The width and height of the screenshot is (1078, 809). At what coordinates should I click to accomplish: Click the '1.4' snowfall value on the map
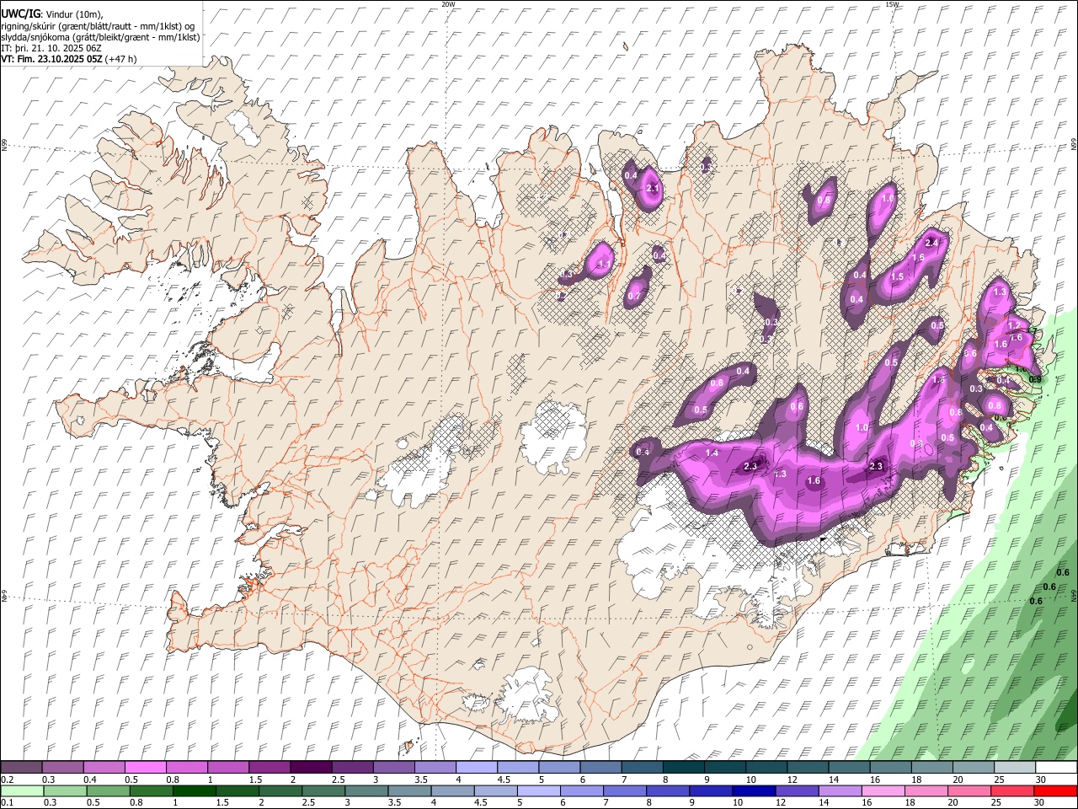[x=712, y=453]
